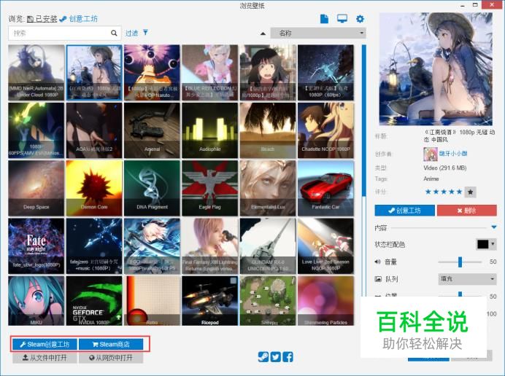Switch to the 已安装 installed tab

(x=42, y=19)
